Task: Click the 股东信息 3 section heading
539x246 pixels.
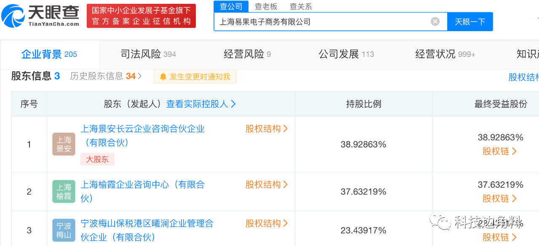Action: 36,76
